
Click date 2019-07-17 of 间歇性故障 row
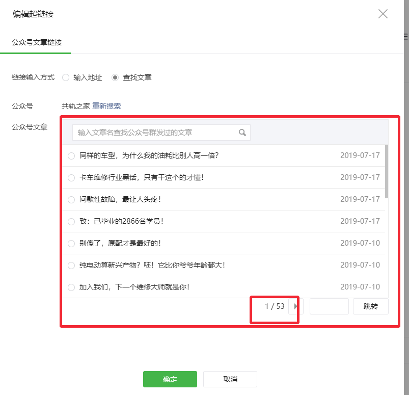[x=360, y=199]
